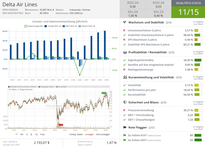This screenshot has width=205, height=147.
Task: Click the plant icon beside Wachstum und Stabilität
Action: point(125,22)
